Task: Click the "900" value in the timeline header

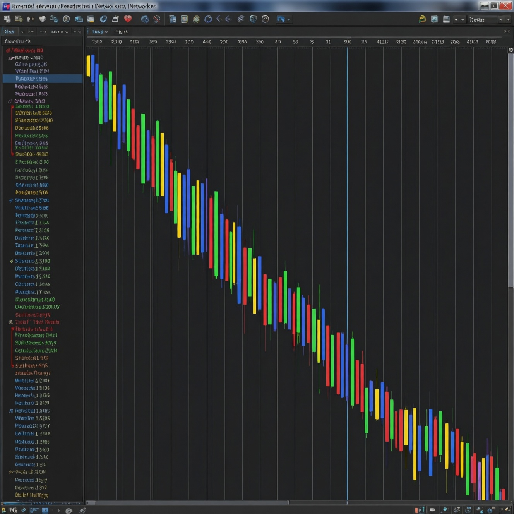Action: click(x=347, y=42)
